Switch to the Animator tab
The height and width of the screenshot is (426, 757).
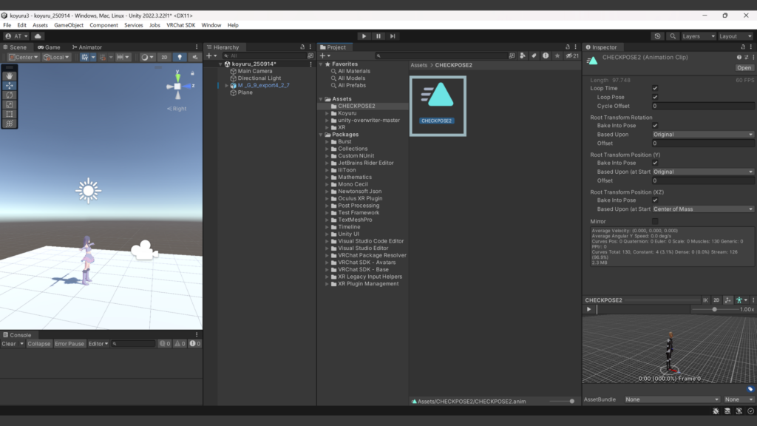[x=87, y=47]
